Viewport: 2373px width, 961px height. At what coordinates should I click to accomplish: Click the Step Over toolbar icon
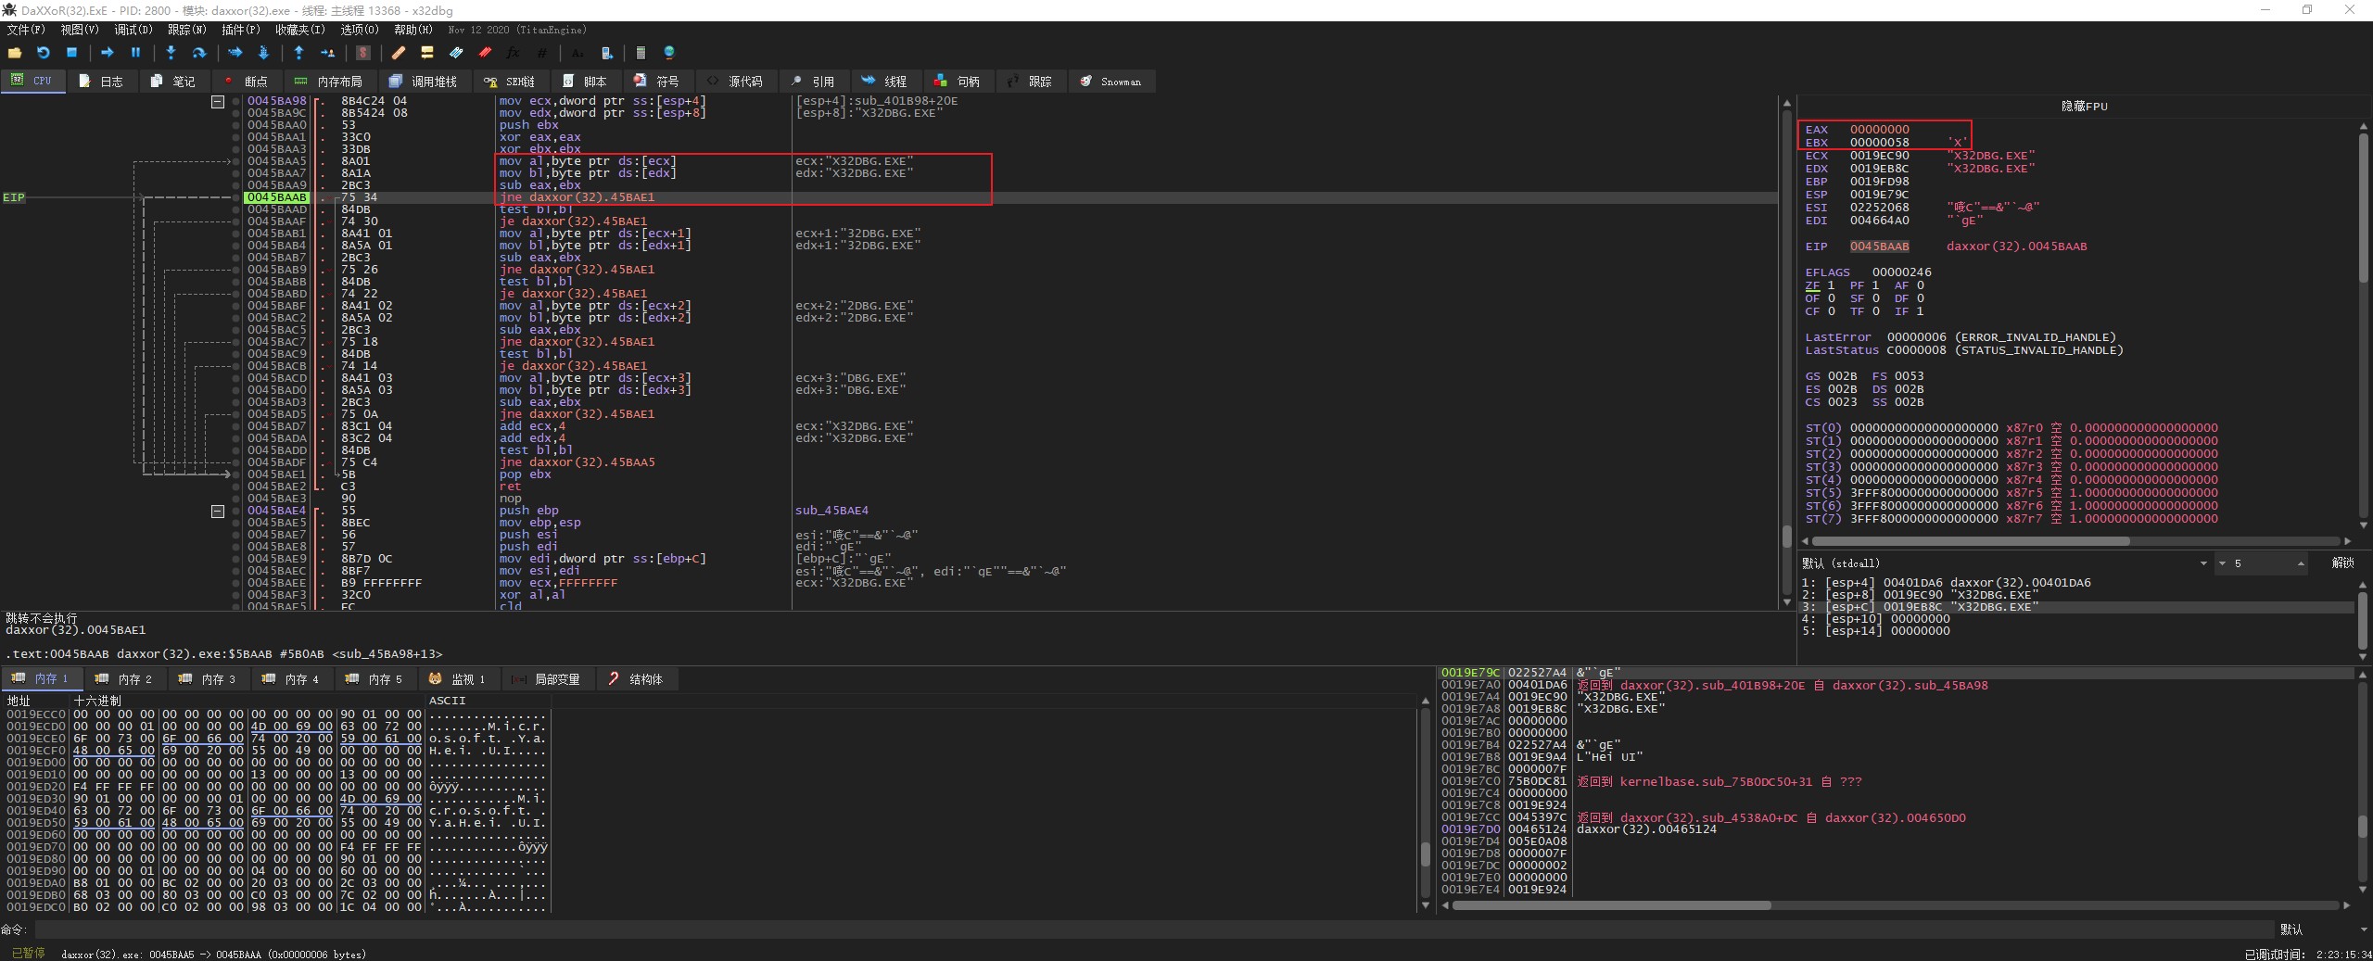pyautogui.click(x=198, y=53)
